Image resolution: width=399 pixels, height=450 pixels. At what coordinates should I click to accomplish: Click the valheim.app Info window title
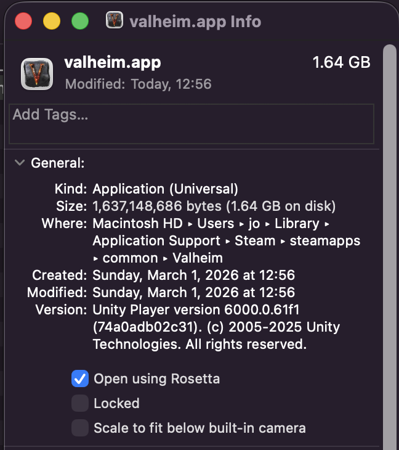[x=195, y=22]
